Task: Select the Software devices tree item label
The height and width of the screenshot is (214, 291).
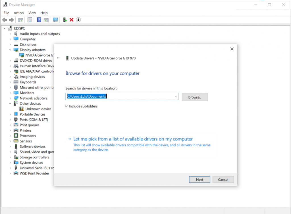Action: coord(33,146)
